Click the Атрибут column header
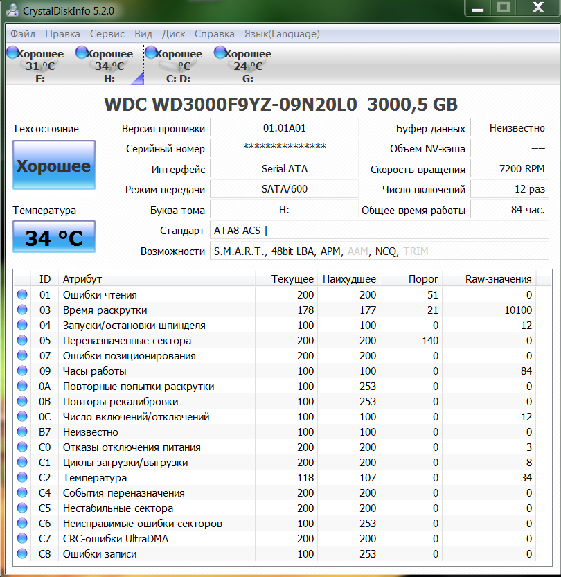The image size is (561, 577). [x=157, y=279]
